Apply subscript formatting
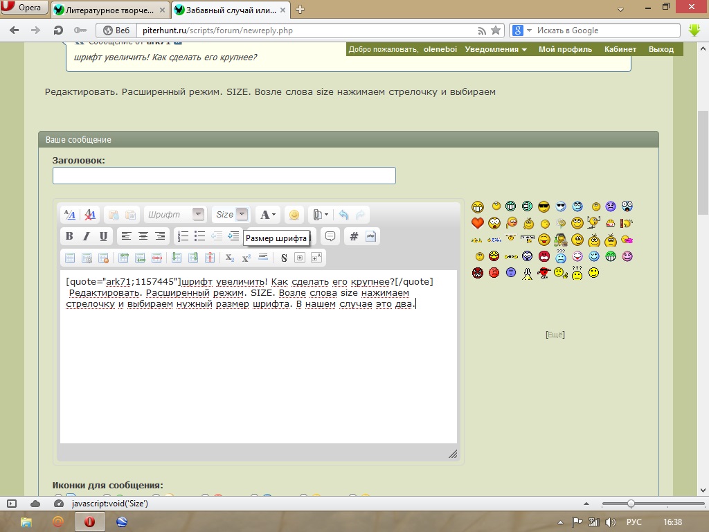The image size is (709, 532). click(229, 258)
